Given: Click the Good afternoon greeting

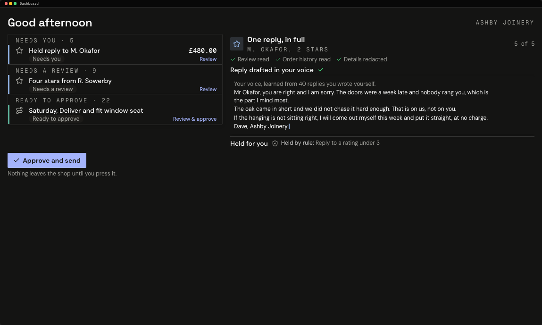Looking at the screenshot, I should coord(50,23).
